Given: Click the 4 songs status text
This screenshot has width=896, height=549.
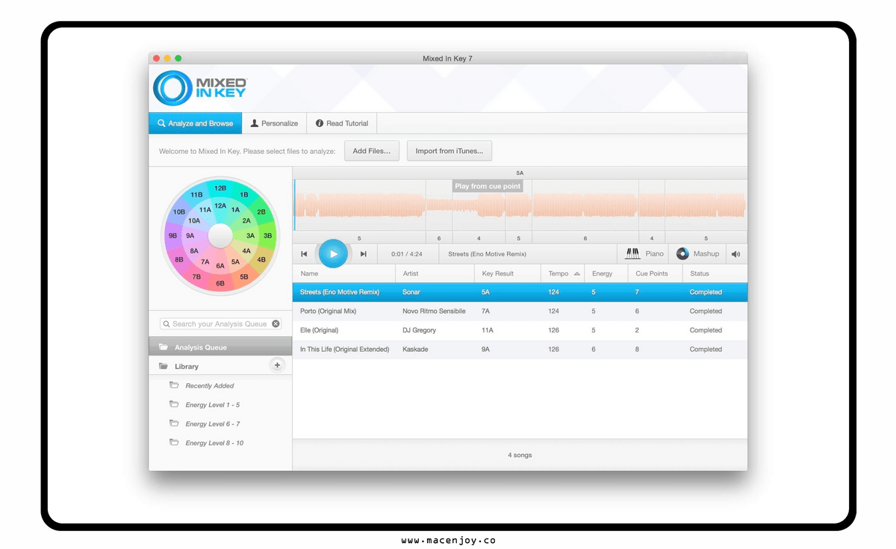Looking at the screenshot, I should pos(520,455).
